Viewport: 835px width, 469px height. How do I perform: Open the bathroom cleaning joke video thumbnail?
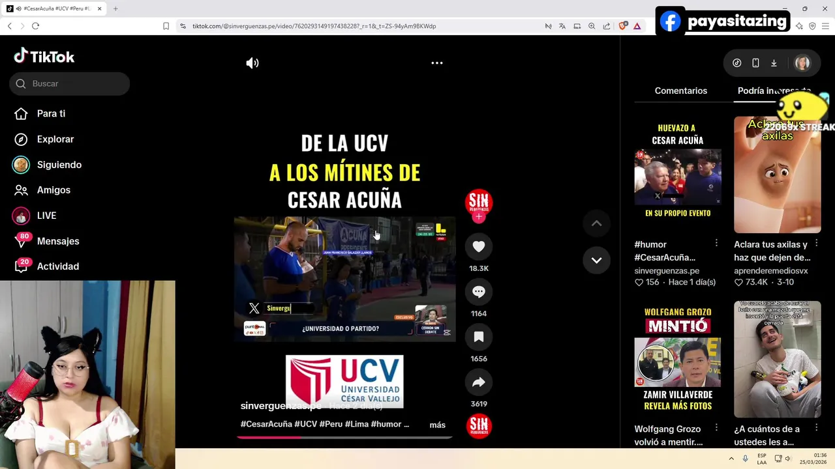778,359
